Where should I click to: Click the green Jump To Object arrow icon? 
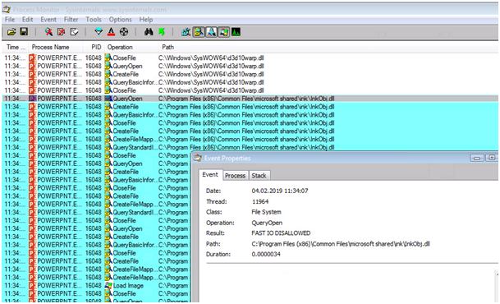click(162, 31)
